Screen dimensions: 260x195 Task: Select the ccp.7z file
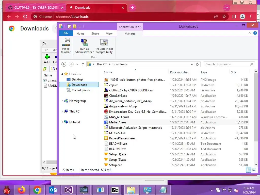[x=113, y=85]
